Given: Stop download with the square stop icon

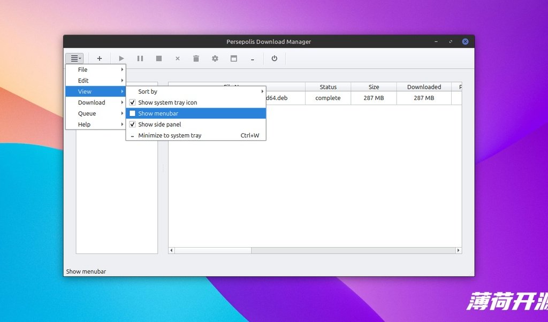Looking at the screenshot, I should (x=158, y=58).
